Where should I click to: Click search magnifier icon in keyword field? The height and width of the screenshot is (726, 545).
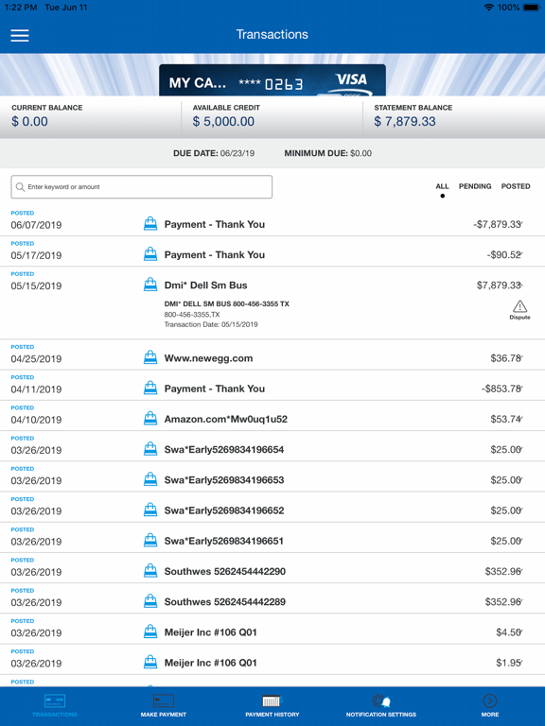[x=20, y=187]
